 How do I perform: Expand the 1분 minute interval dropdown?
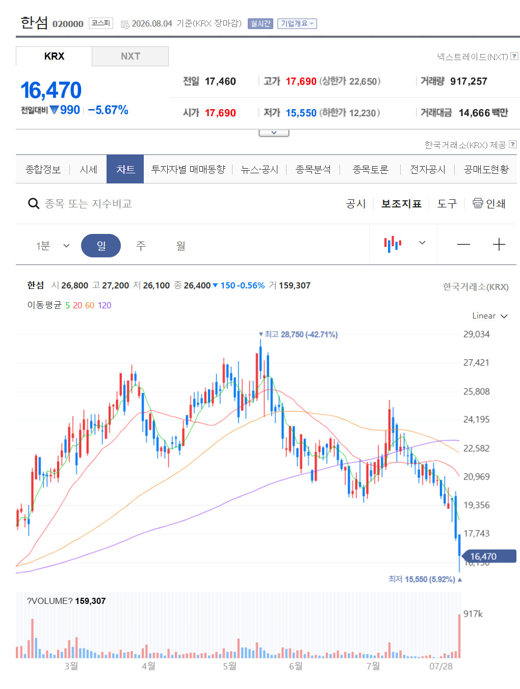(x=53, y=246)
